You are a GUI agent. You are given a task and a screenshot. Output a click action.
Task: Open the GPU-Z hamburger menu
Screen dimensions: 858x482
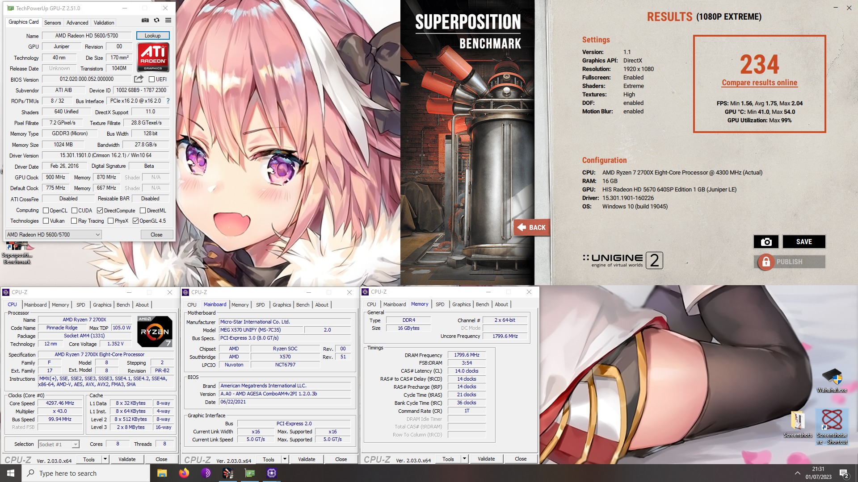coord(168,20)
